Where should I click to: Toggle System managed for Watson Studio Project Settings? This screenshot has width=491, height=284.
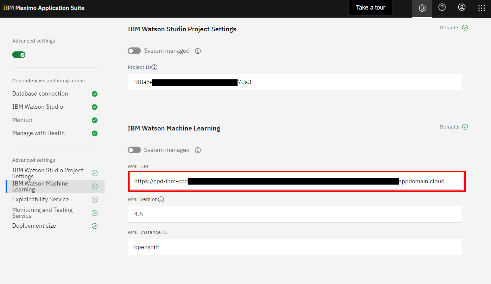[134, 51]
